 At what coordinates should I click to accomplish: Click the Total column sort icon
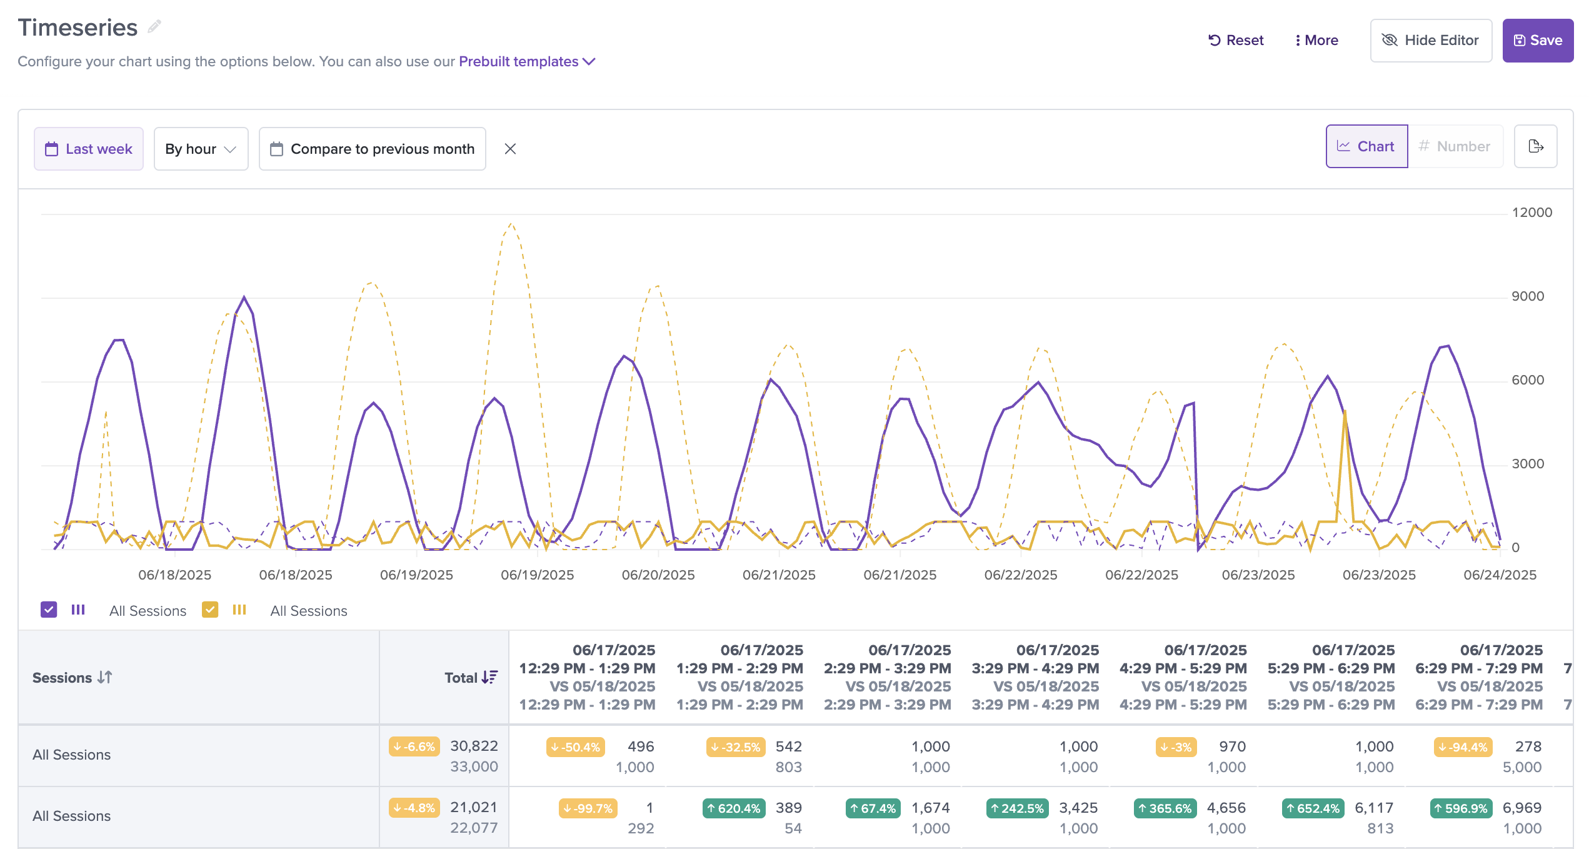click(x=489, y=677)
